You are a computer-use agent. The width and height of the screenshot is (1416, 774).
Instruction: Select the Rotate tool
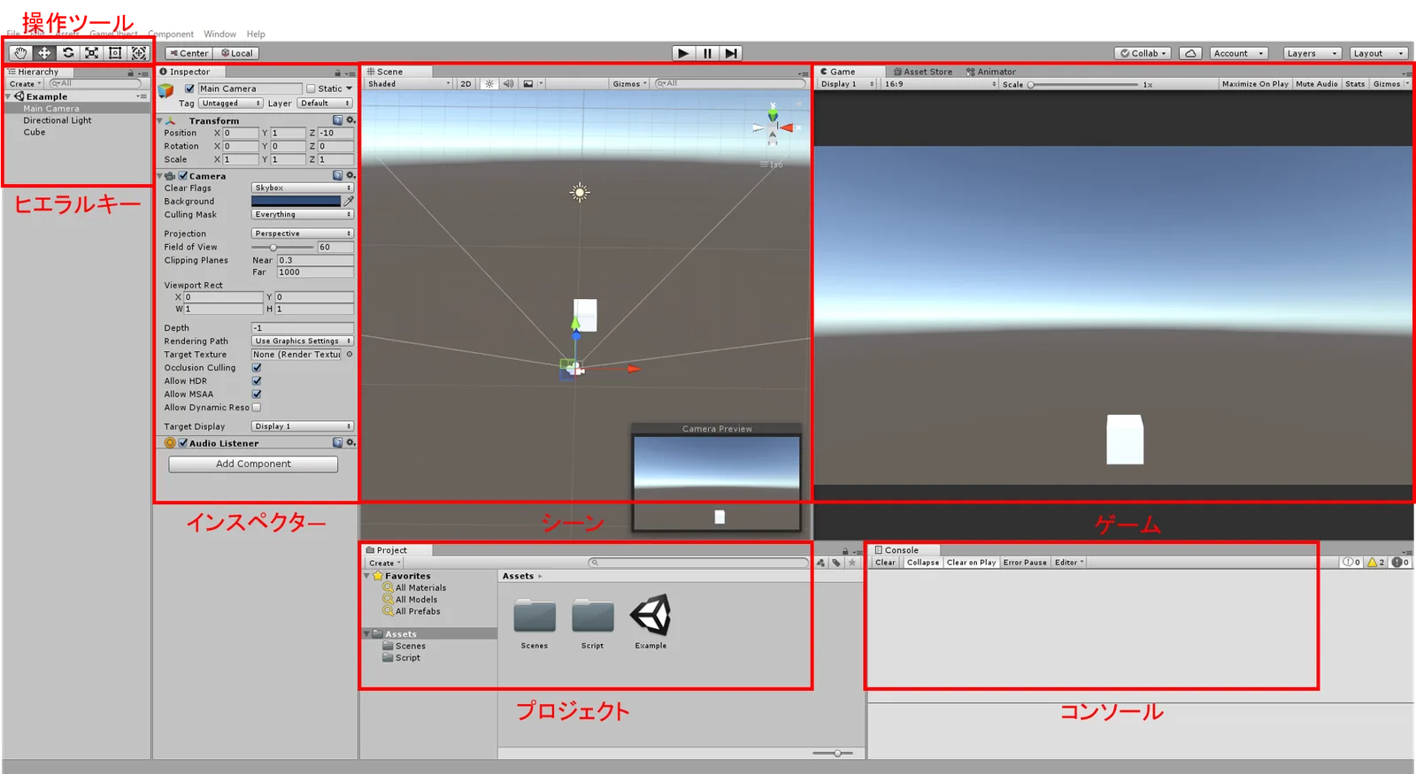[68, 53]
